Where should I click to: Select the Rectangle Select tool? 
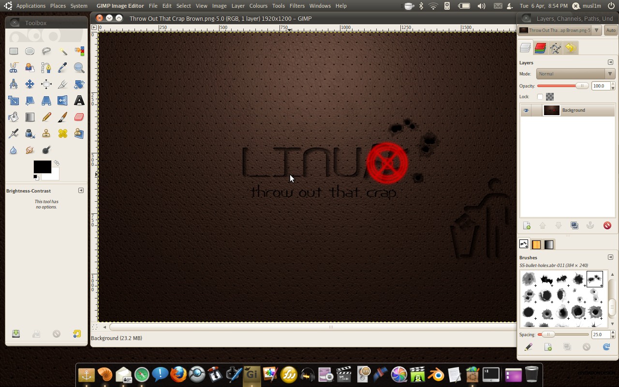14,51
